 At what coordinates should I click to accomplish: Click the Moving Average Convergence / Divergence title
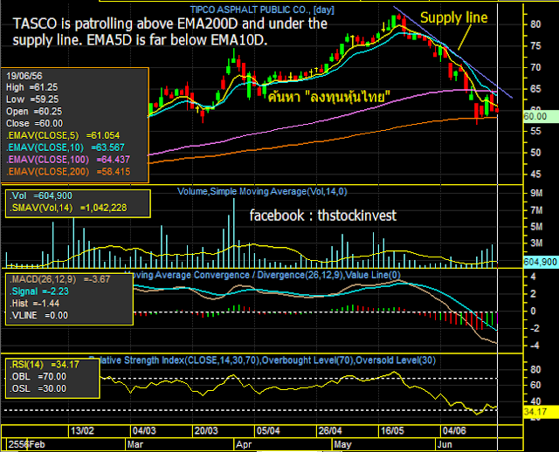[262, 275]
